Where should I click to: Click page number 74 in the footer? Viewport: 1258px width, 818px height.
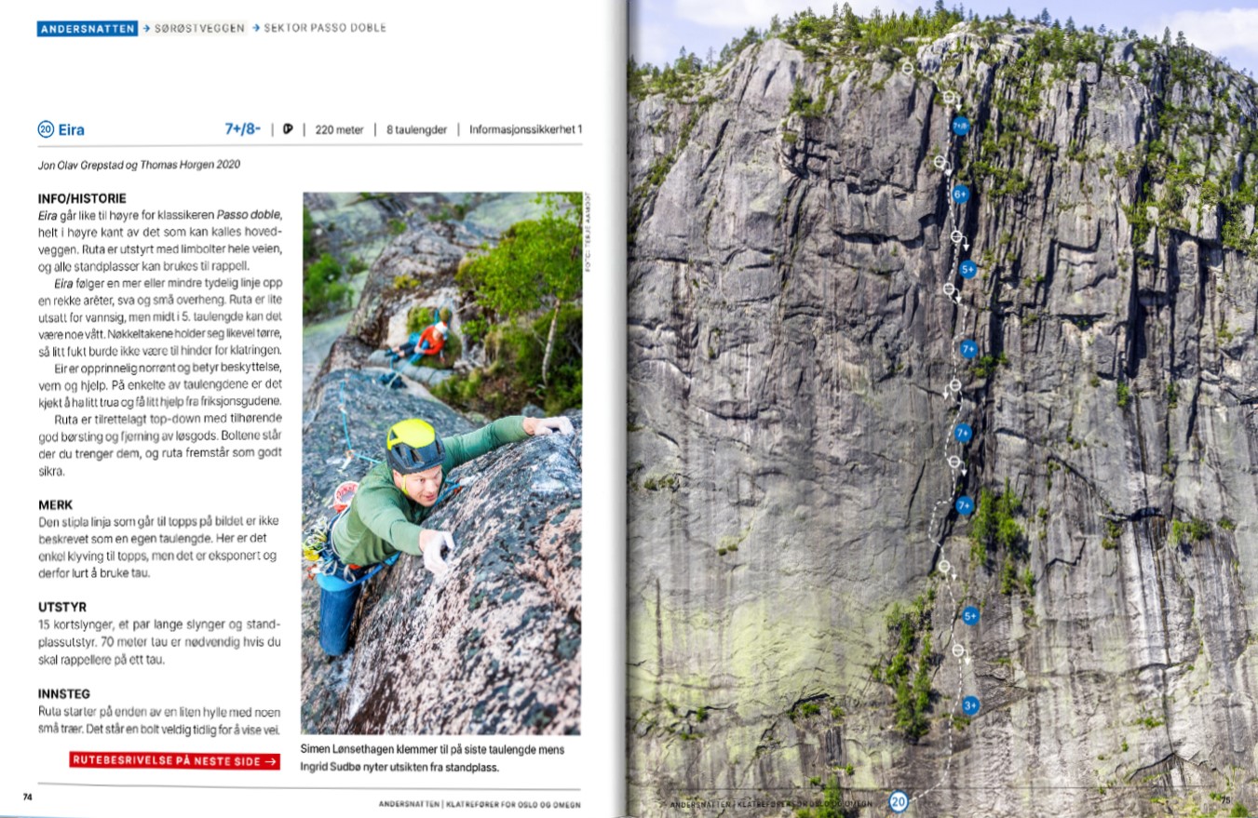coord(28,797)
